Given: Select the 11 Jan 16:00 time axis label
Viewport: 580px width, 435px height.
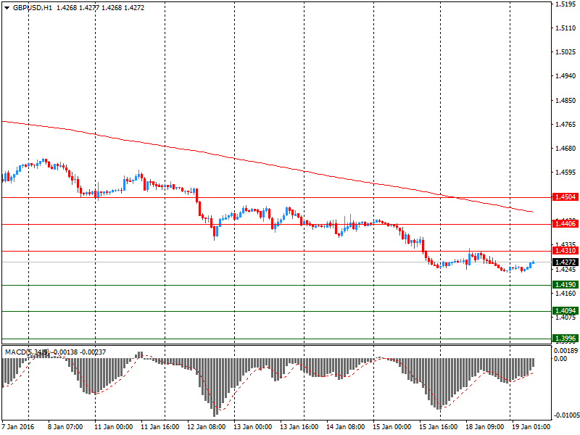Looking at the screenshot, I should (x=159, y=427).
